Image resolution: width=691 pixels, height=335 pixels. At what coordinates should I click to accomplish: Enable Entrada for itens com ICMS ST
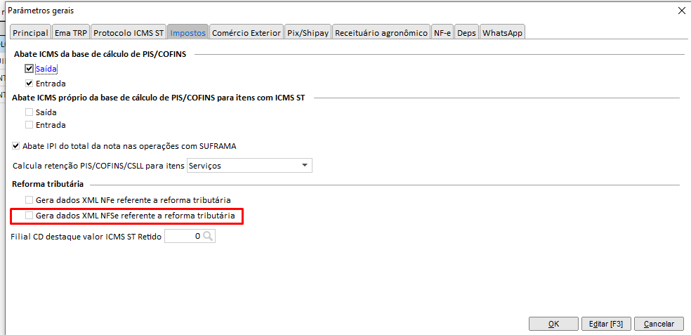click(x=29, y=125)
